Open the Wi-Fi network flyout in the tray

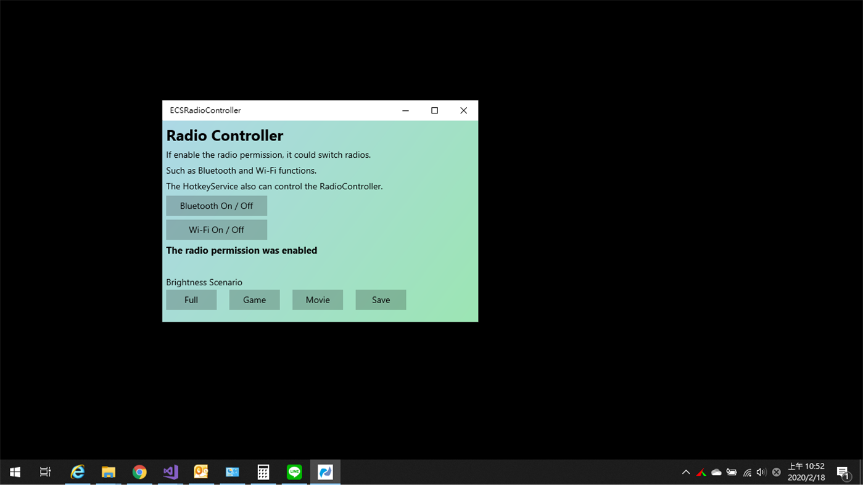pyautogui.click(x=746, y=472)
